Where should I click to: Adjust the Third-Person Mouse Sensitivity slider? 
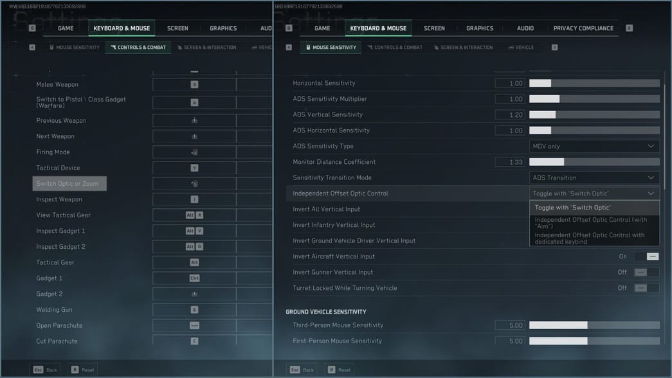tap(594, 325)
